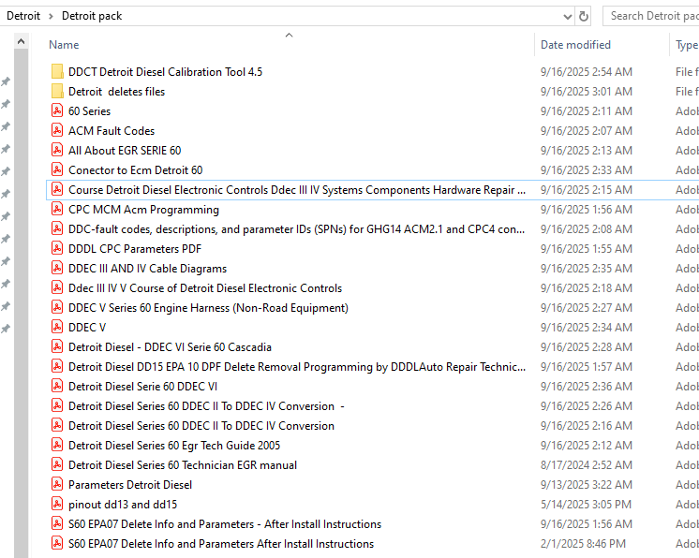Click the Search Detroit pack input field
The height and width of the screenshot is (558, 699).
(x=652, y=16)
